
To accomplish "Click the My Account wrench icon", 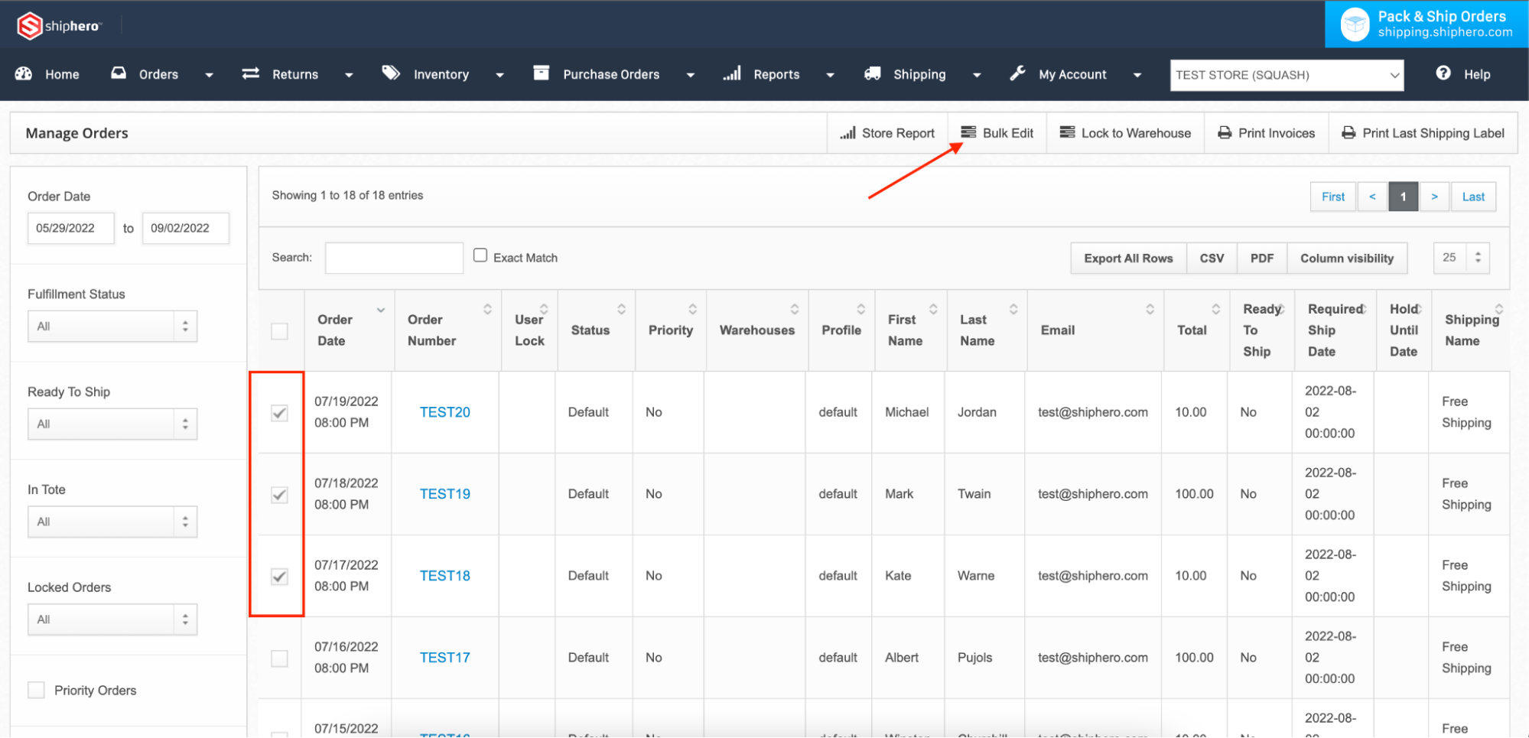I will [1017, 73].
